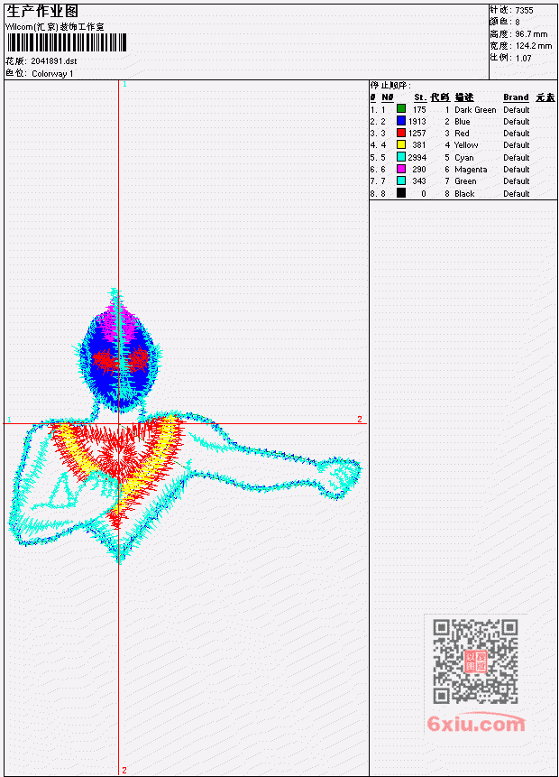The width and height of the screenshot is (559, 777).
Task: Click stitch count 175 for Dark Green
Action: point(419,109)
